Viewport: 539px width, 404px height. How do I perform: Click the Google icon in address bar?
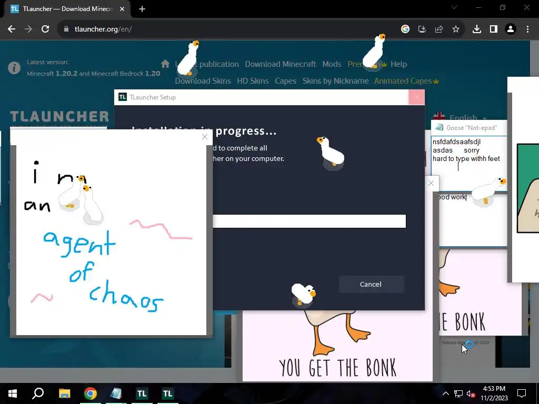point(405,29)
